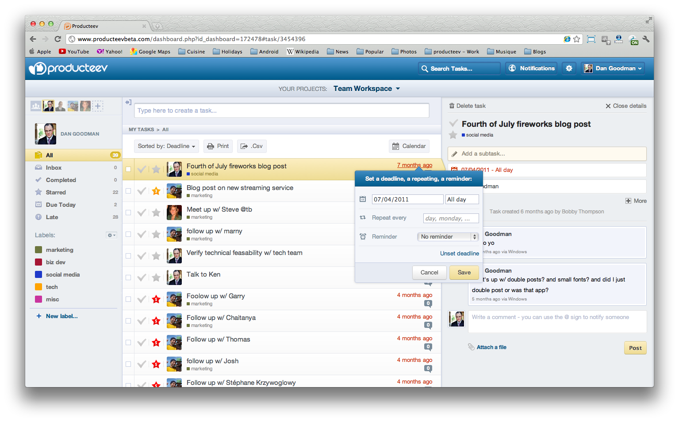Screen dimensions: 679x422
Task: Show Late tasks
Action: [x=73, y=217]
